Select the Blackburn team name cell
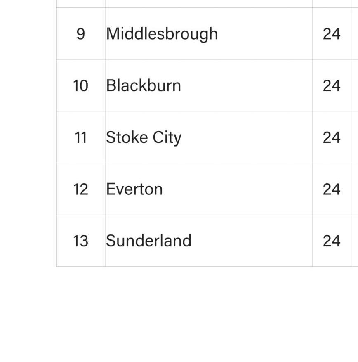Image resolution: width=358 pixels, height=362 pixels. (x=144, y=86)
